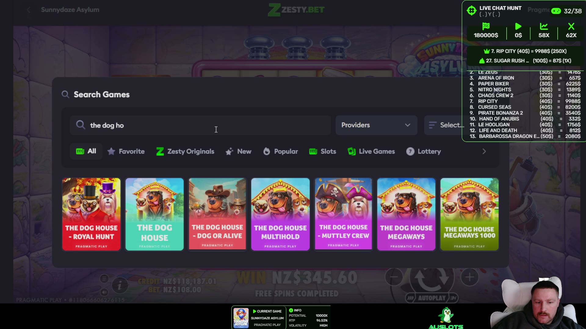Click the 'LE HOOLIGAN' hunt row

[x=525, y=124]
